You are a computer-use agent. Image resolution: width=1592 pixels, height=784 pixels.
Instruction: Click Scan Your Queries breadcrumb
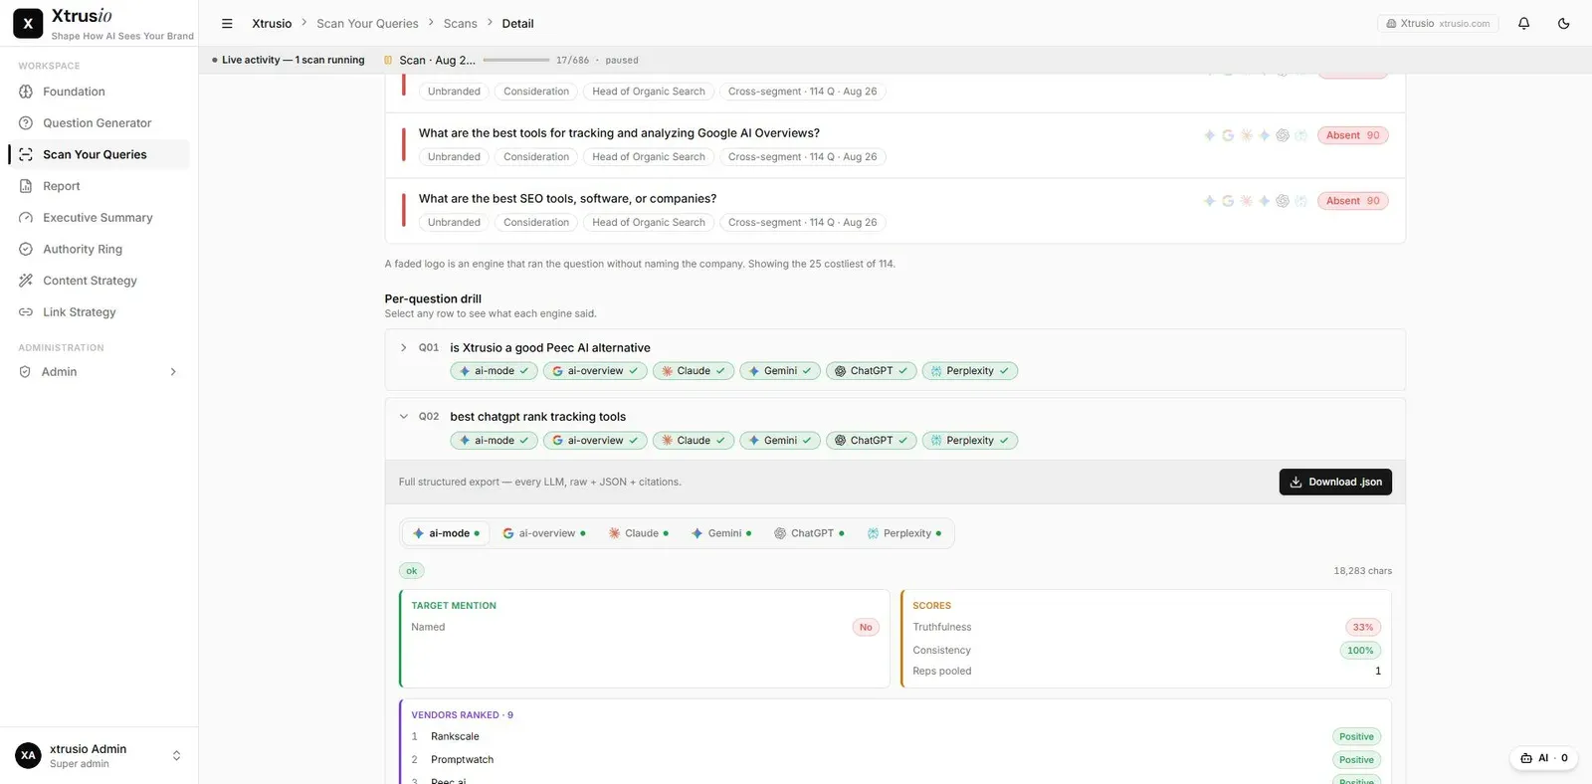(367, 24)
